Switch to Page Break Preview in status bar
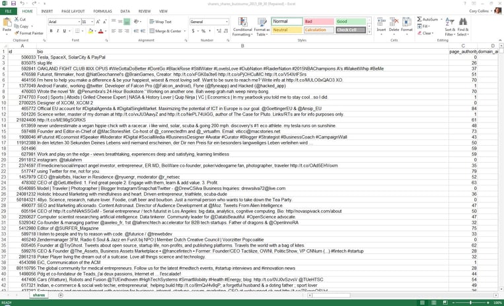This screenshot has height=306, width=504. pos(445,303)
